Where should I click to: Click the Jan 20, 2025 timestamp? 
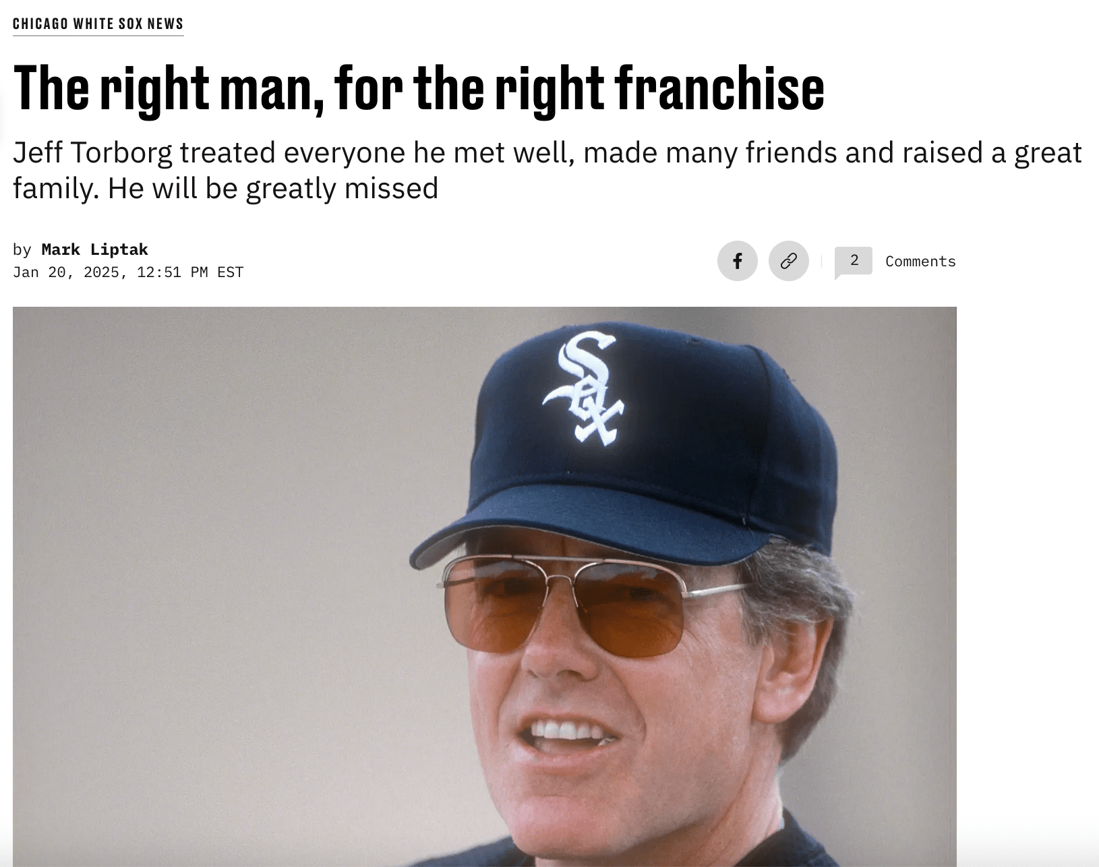tap(128, 272)
